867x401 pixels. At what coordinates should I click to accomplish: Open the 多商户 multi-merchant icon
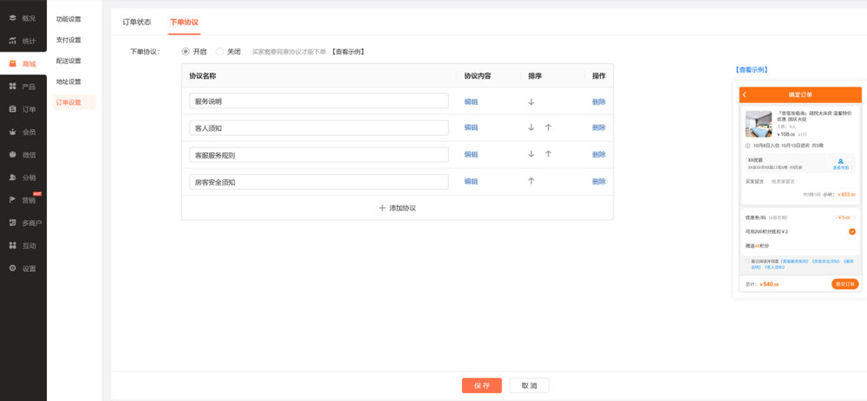pos(12,223)
